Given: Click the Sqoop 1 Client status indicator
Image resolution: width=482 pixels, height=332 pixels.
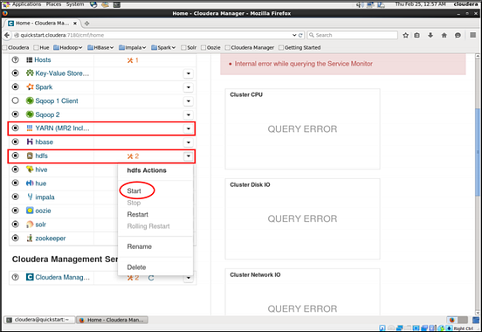Looking at the screenshot, I should tap(15, 100).
